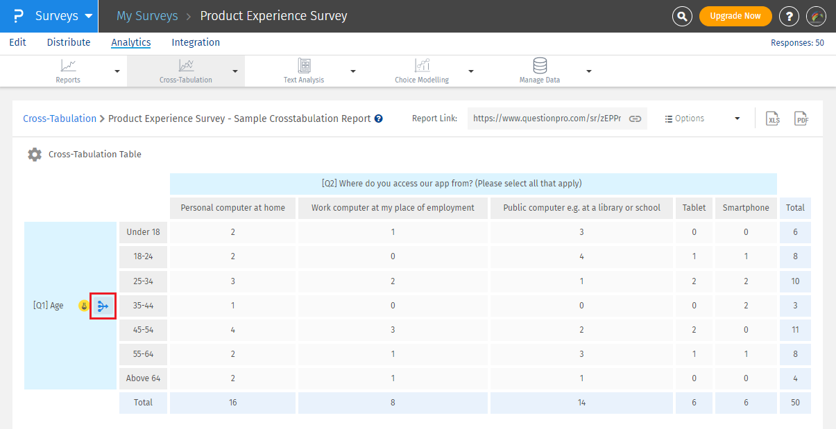This screenshot has height=429, width=836.
Task: Copy the report link using the chain icon
Action: pos(635,119)
